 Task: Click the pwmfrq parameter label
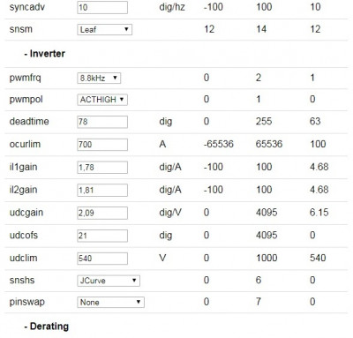pos(25,79)
